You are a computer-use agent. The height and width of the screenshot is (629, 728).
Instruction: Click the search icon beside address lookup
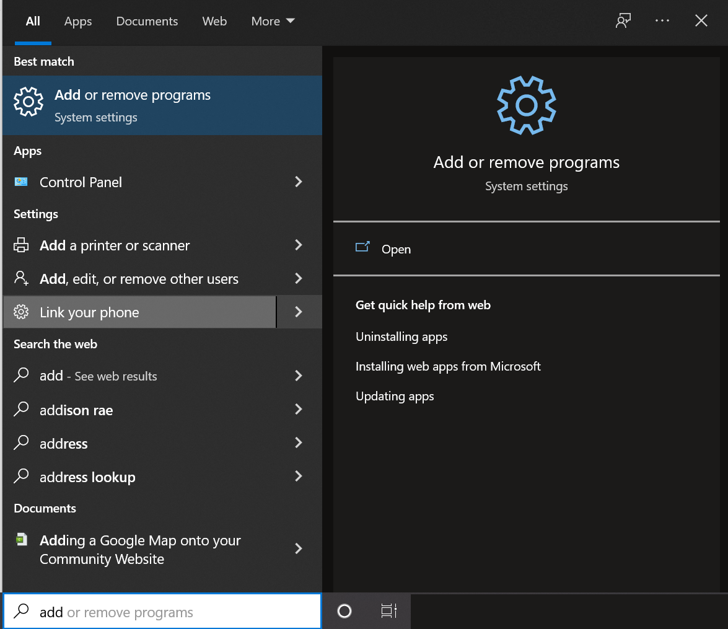(21, 476)
